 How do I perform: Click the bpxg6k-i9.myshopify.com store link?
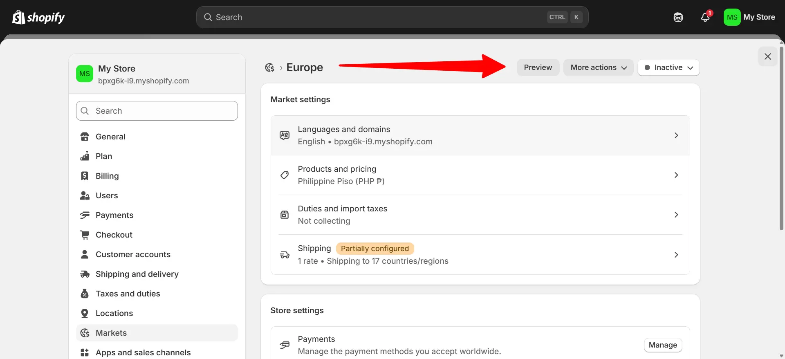point(144,81)
